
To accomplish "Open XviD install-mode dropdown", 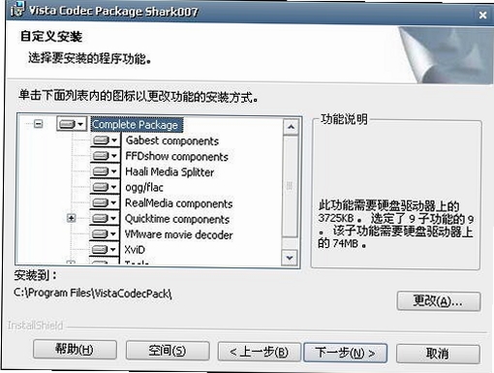I will tap(105, 249).
